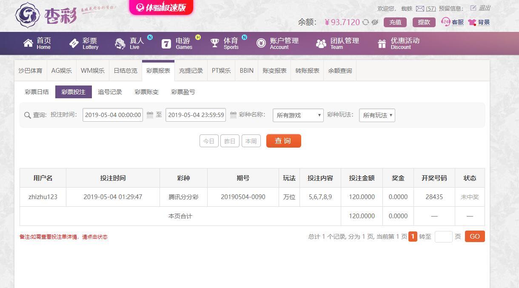Toggle balance visibility eye icon

coord(375,22)
